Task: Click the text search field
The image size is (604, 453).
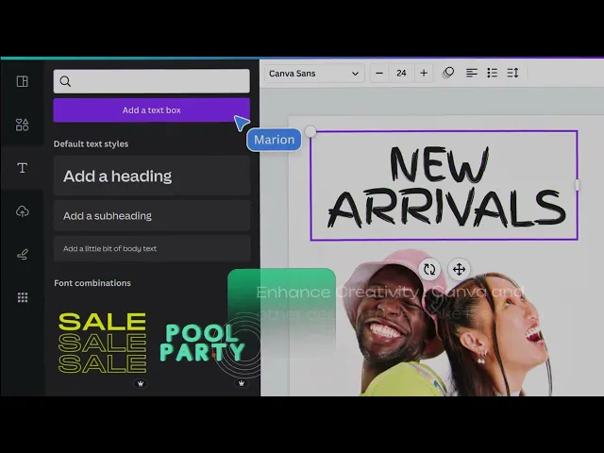Action: (x=151, y=81)
